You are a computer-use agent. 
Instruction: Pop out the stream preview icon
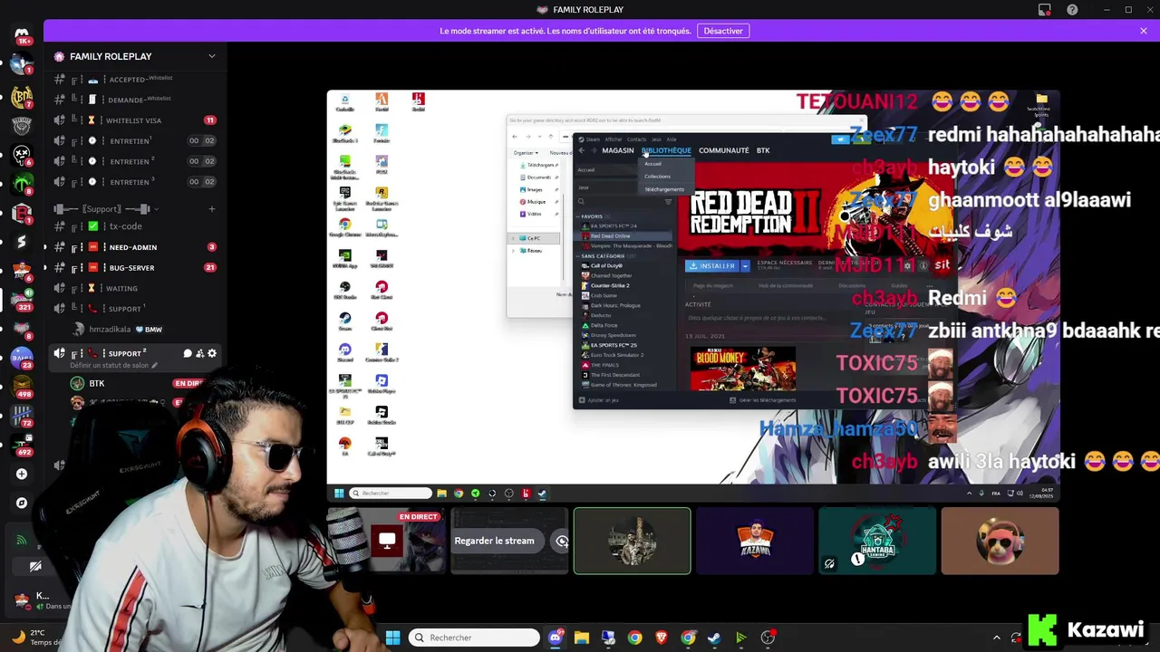coord(562,542)
